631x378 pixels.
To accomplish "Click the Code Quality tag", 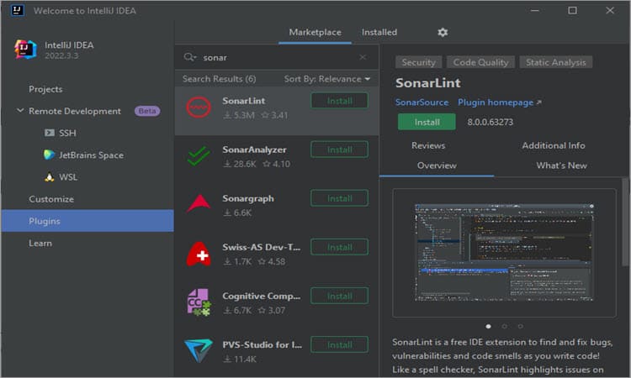I will (480, 62).
